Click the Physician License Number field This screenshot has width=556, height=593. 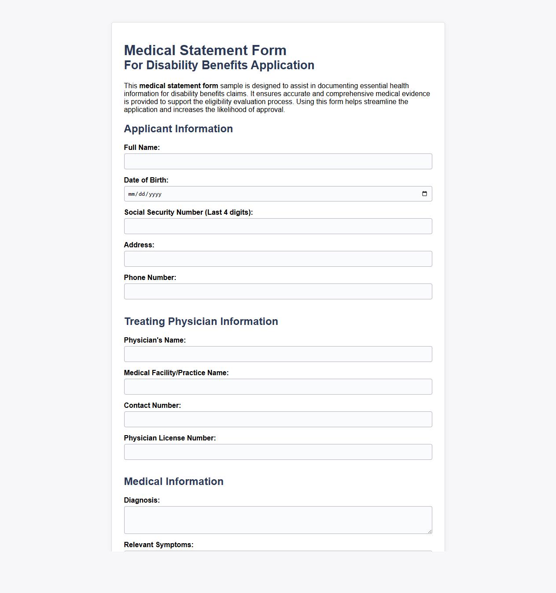click(278, 452)
